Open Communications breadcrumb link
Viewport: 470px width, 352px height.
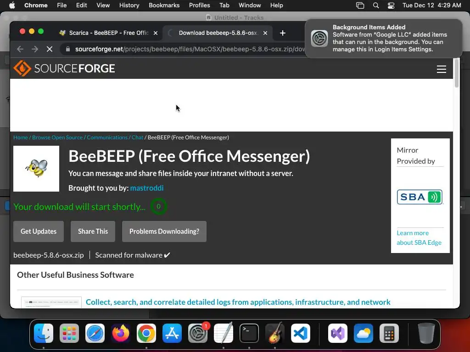click(x=107, y=137)
